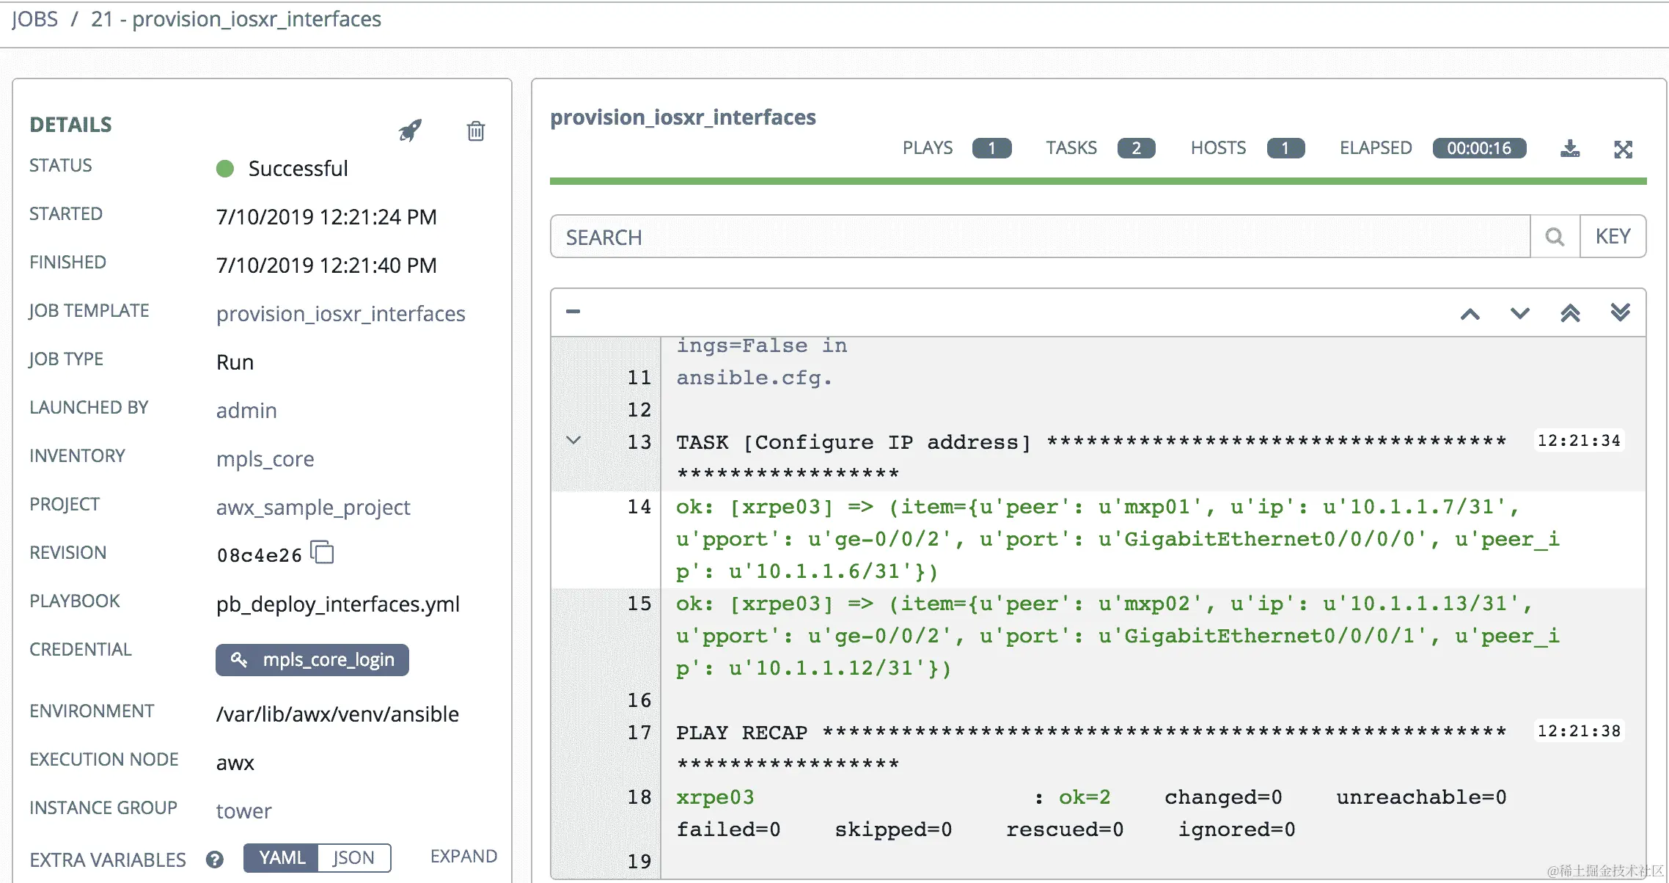Expand output panel to fullscreen
This screenshot has height=883, width=1669.
point(1623,149)
